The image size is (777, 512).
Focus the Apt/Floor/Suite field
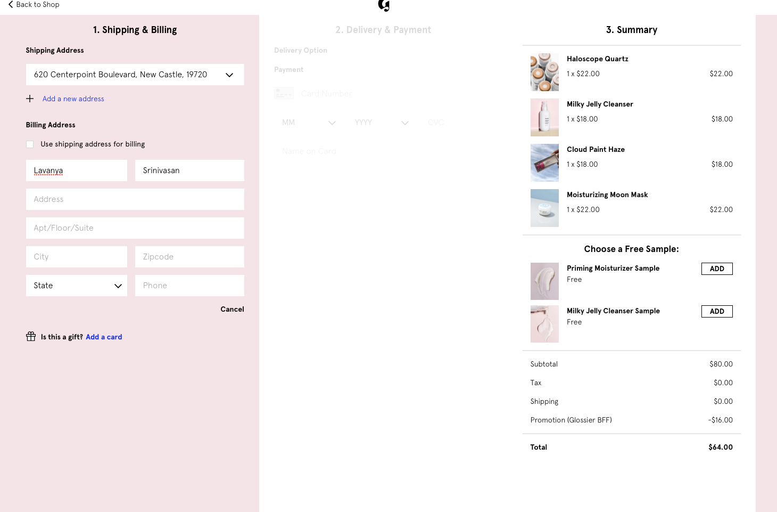pyautogui.click(x=135, y=228)
